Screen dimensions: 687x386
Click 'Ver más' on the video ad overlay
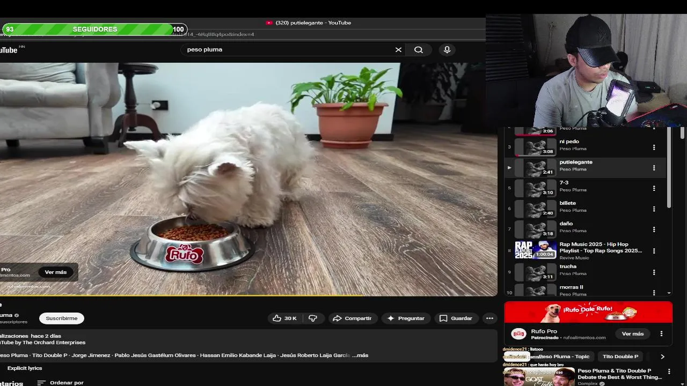(x=56, y=272)
